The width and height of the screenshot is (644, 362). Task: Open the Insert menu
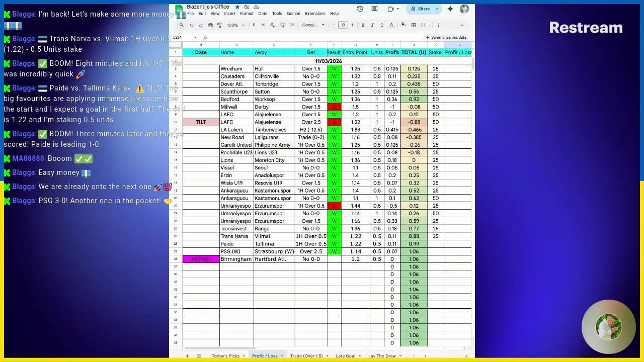coord(229,14)
